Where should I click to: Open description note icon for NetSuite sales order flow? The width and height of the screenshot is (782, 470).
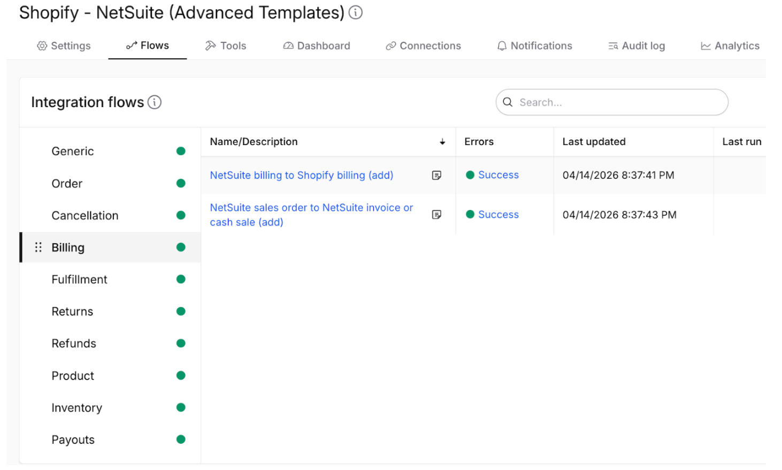[x=436, y=215]
